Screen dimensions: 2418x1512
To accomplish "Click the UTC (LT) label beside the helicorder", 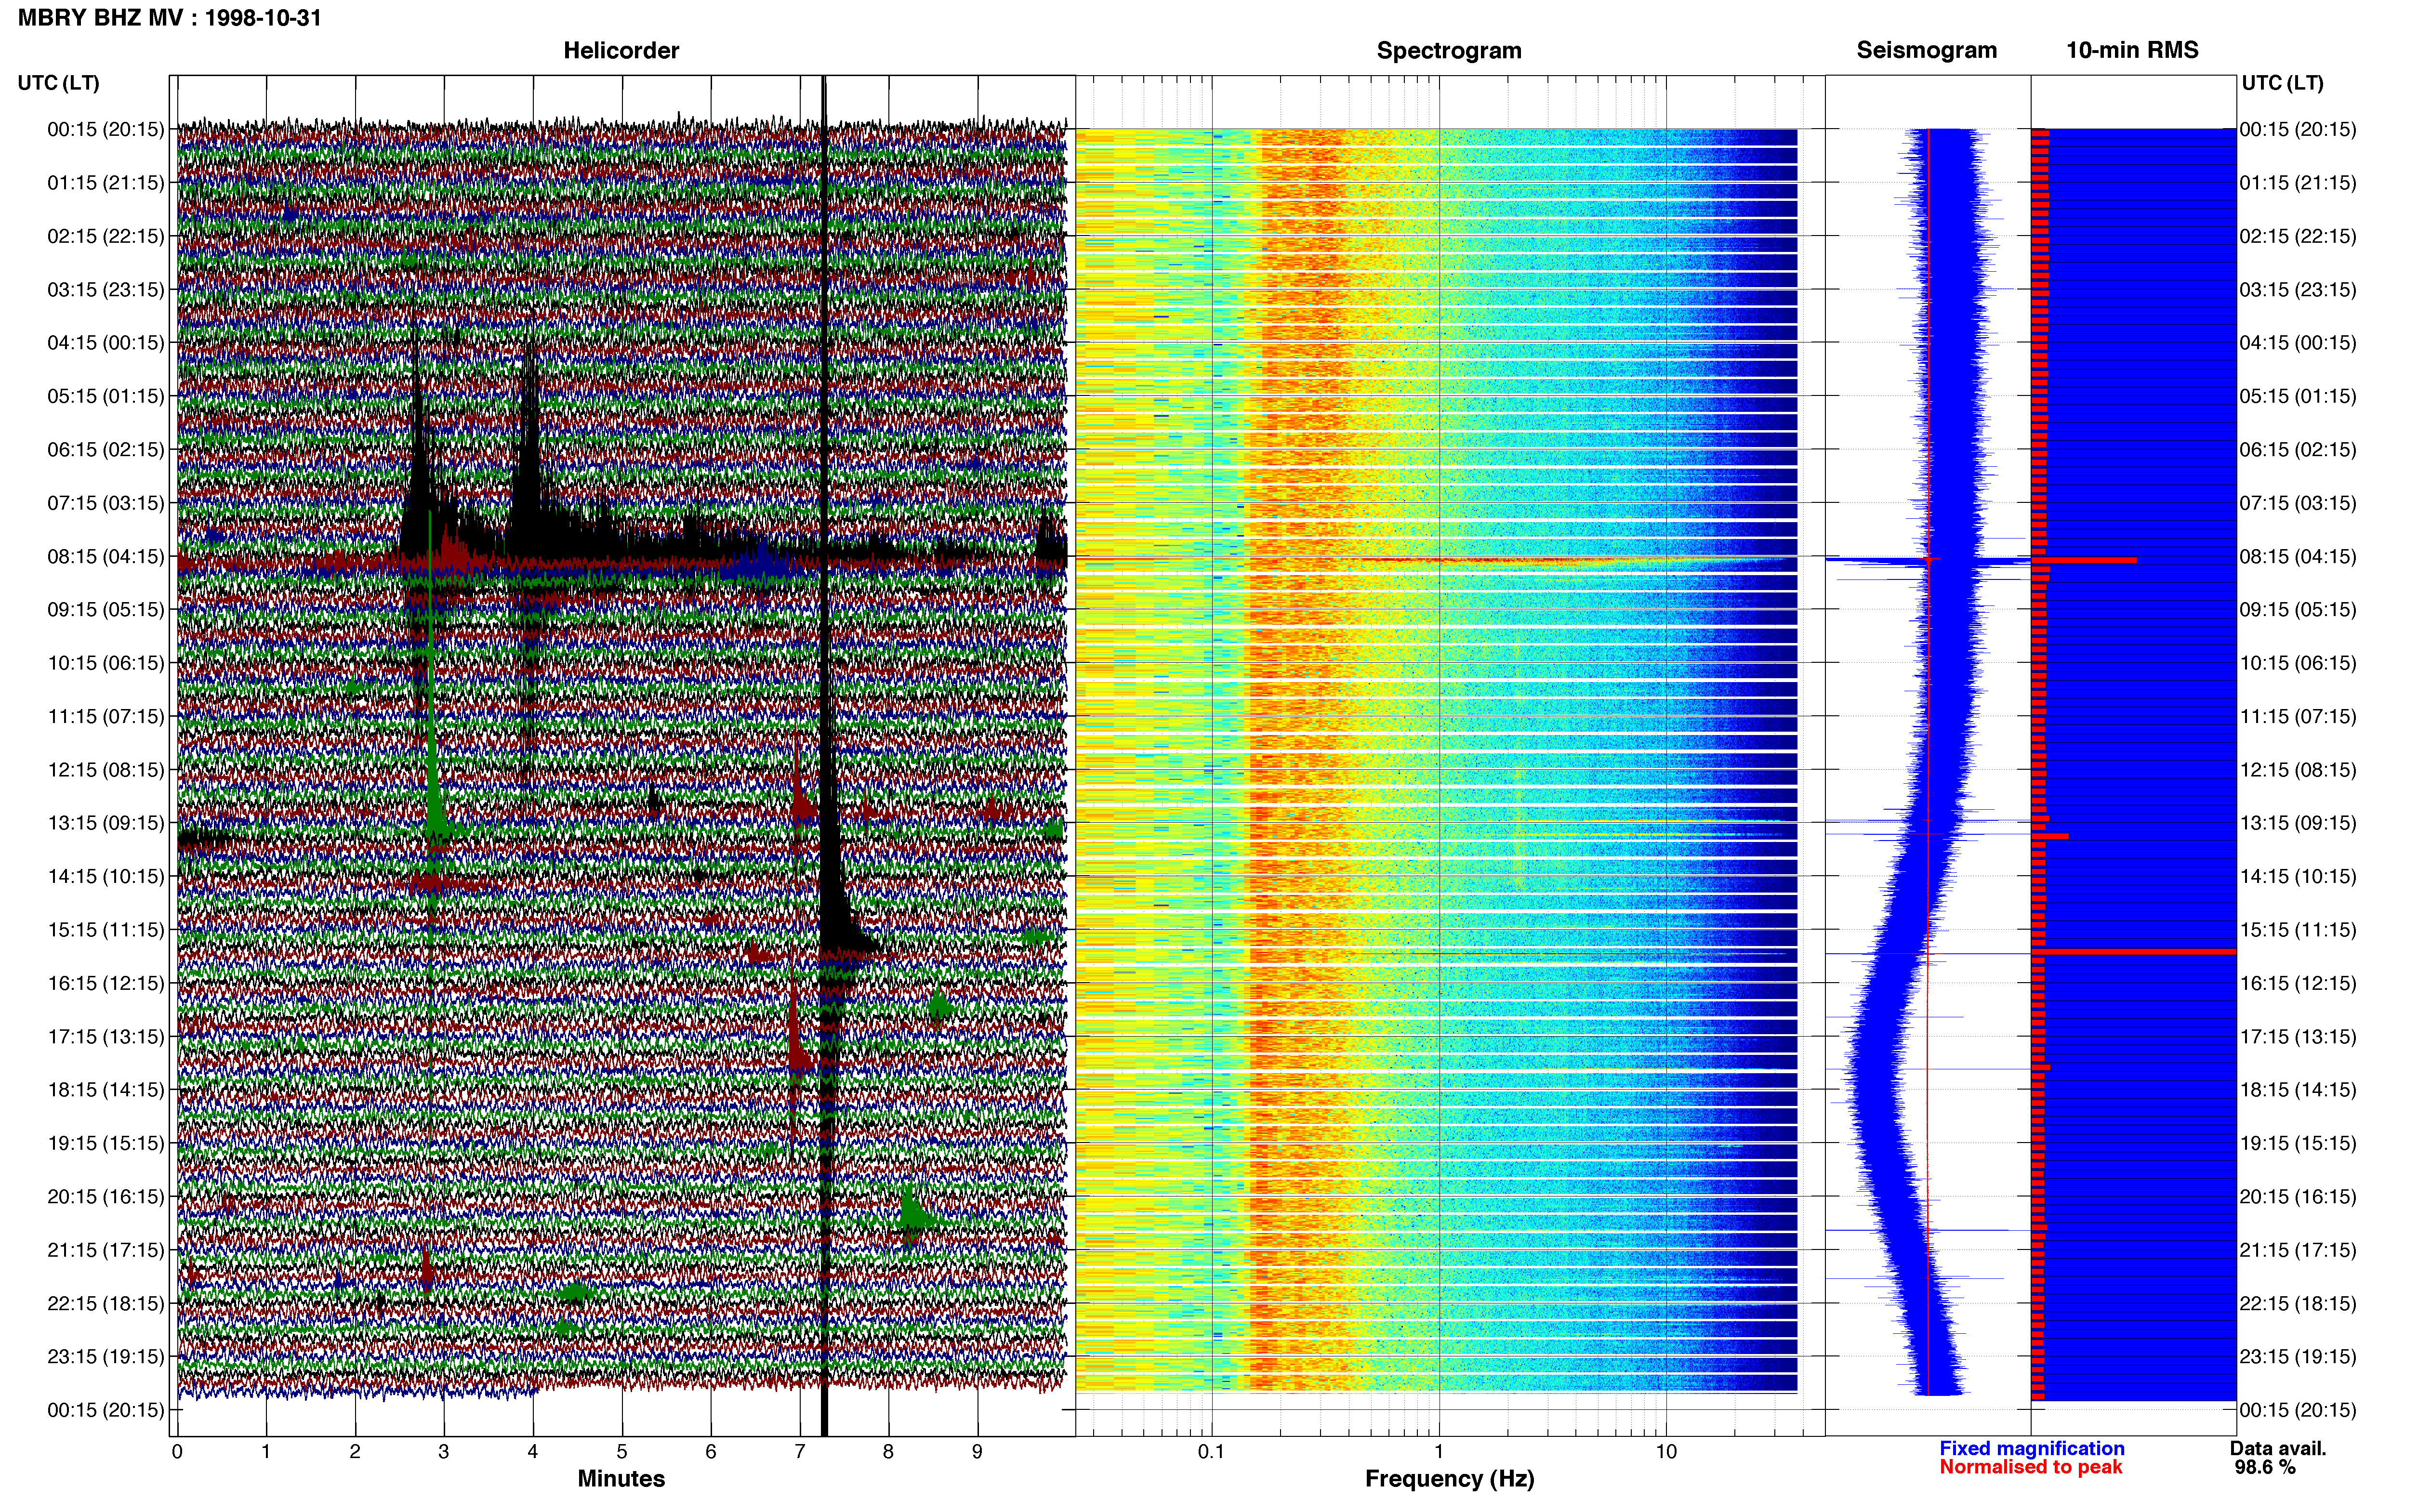I will click(x=59, y=83).
